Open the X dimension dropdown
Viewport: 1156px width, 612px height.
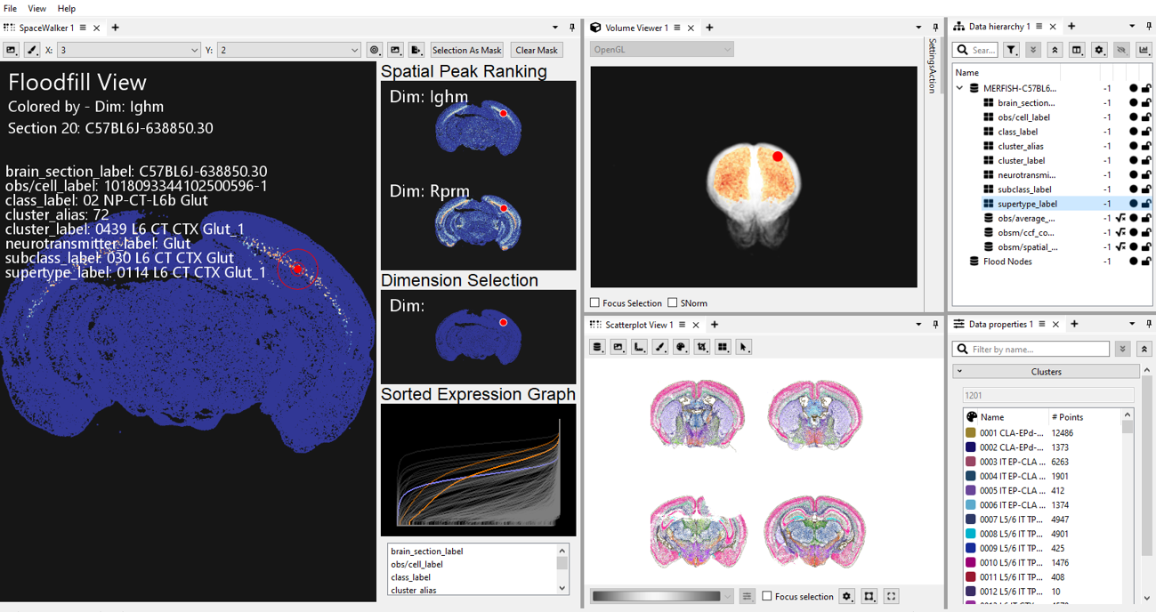[129, 51]
